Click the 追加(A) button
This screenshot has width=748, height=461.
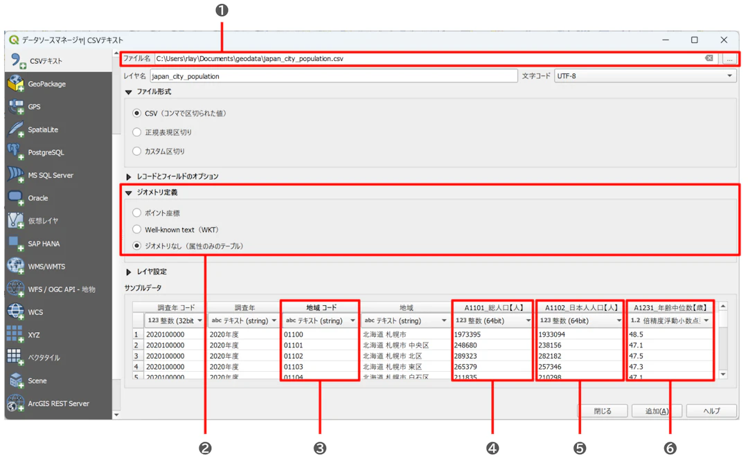(657, 411)
